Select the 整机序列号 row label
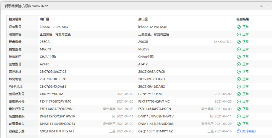Screen dimensions: 272x138 [17, 94]
